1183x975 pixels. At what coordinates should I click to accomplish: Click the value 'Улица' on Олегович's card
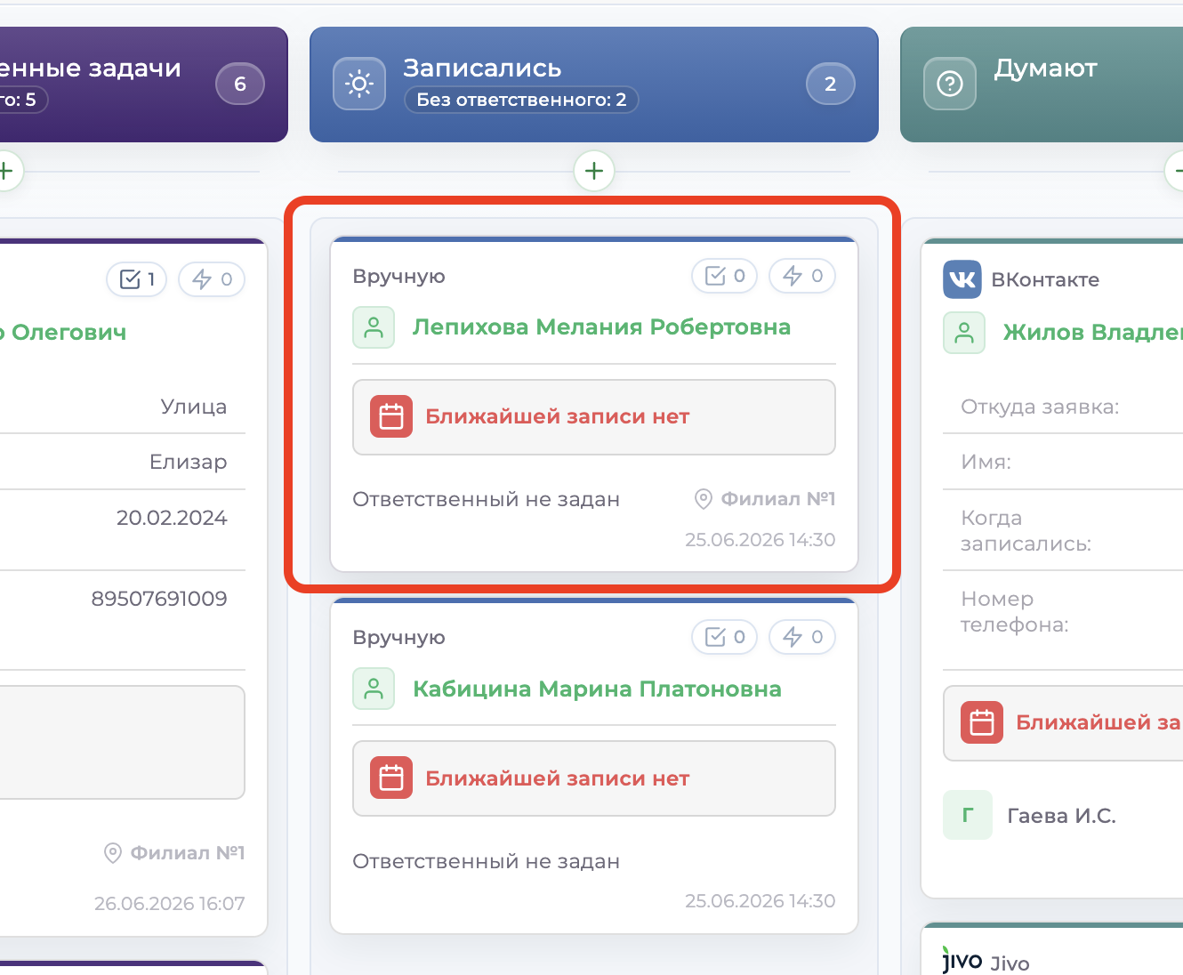point(193,407)
